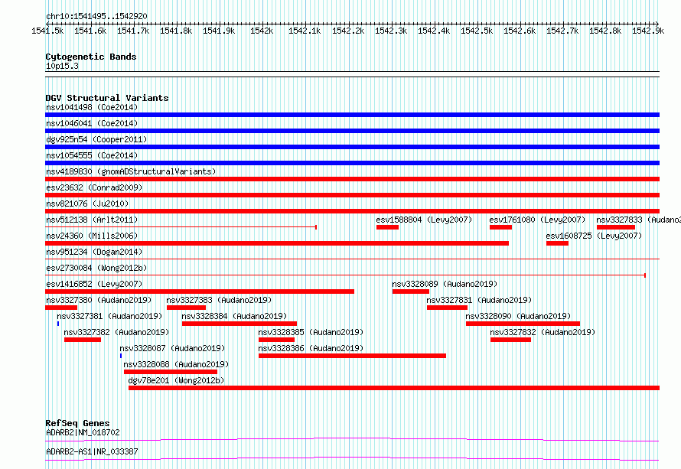
Task: Click nsv3327383 (Audano2019) label
Action: [x=219, y=300]
